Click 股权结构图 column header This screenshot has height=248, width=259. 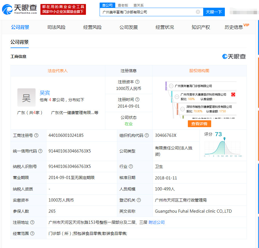(199, 71)
